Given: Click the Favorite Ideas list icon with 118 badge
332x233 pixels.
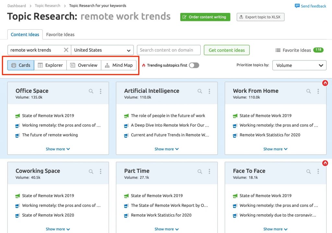Looking at the screenshot, I should point(278,50).
